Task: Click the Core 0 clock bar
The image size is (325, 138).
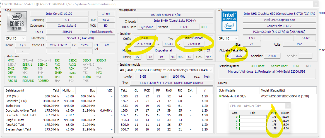Action: coord(253,117)
